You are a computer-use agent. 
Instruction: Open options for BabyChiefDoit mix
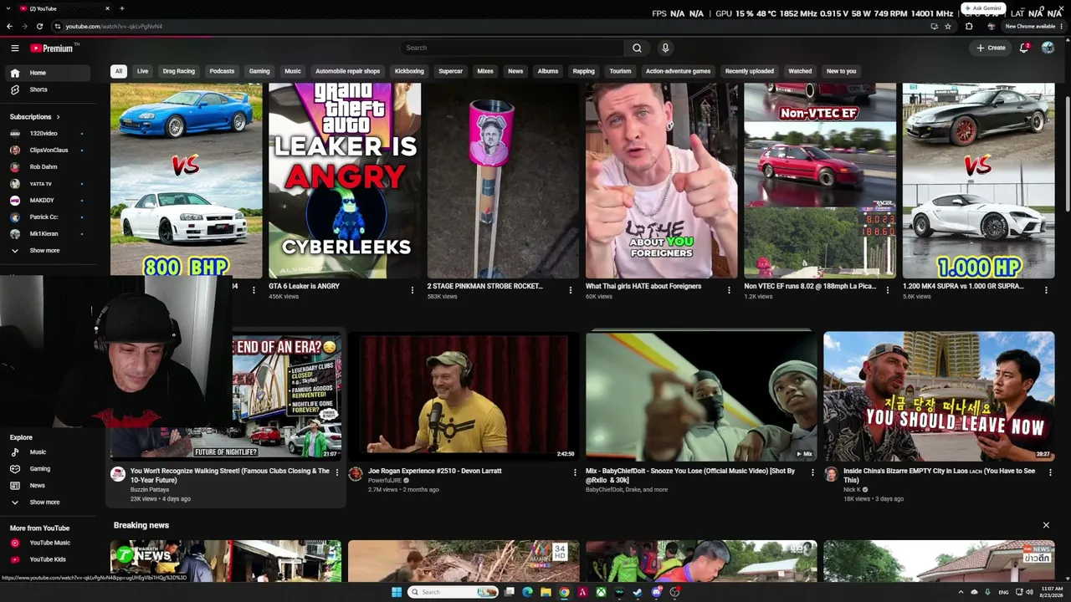click(x=812, y=472)
